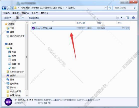Click the 视频 film icon
Screen dimensions: 139x108
pyautogui.click(x=10, y=52)
